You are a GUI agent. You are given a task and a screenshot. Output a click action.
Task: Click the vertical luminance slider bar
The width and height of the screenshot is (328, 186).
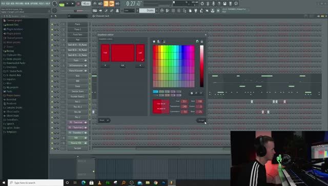coord(201,66)
